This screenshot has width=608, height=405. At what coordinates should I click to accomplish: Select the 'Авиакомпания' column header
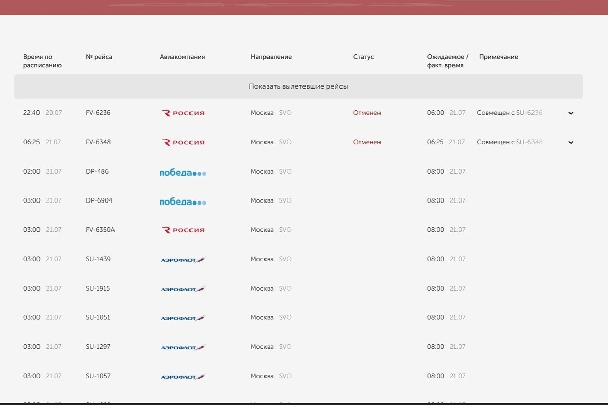182,57
